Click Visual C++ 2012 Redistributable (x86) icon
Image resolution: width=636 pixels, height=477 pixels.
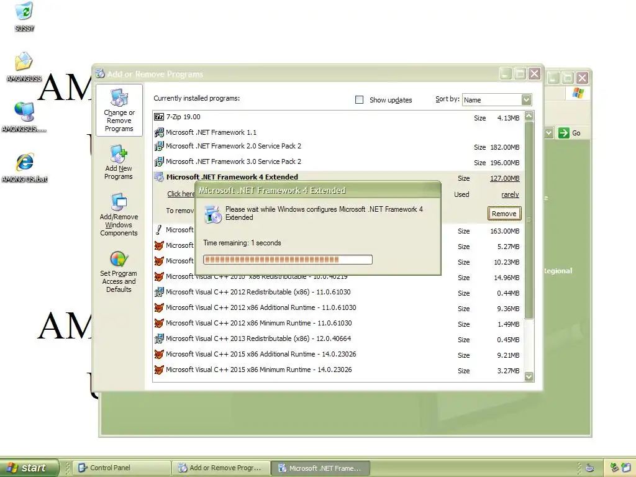click(159, 292)
